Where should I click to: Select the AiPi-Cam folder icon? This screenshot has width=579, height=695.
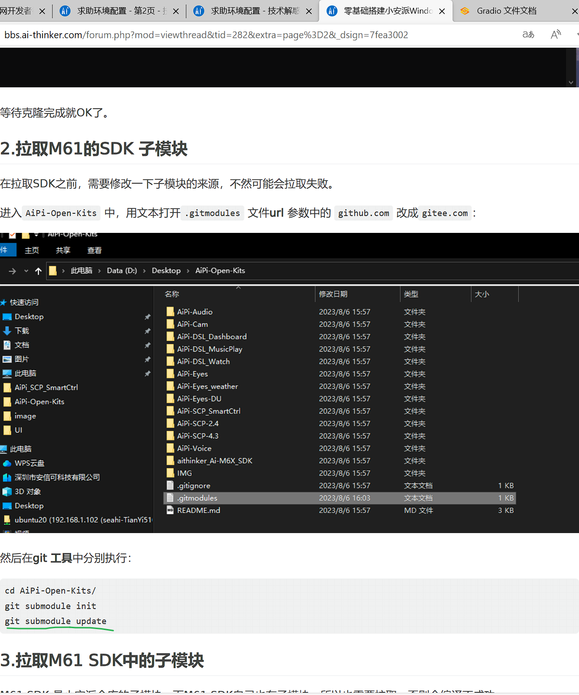[x=170, y=324]
